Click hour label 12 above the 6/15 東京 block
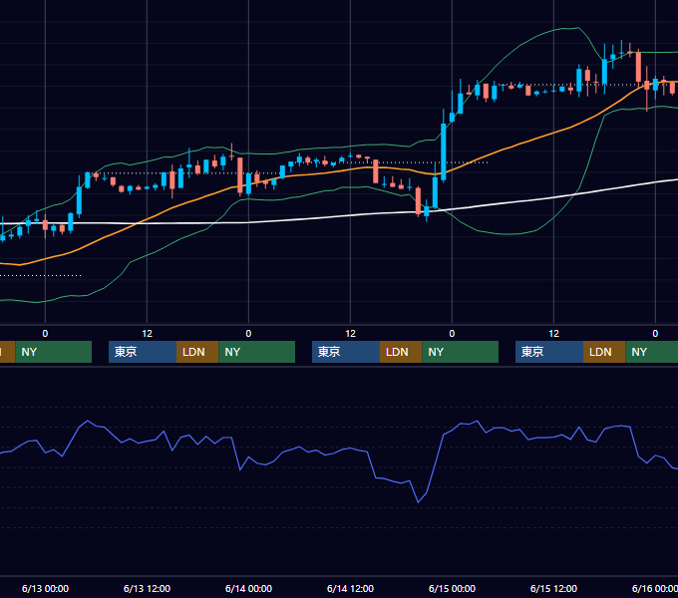The height and width of the screenshot is (598, 678). pos(554,334)
